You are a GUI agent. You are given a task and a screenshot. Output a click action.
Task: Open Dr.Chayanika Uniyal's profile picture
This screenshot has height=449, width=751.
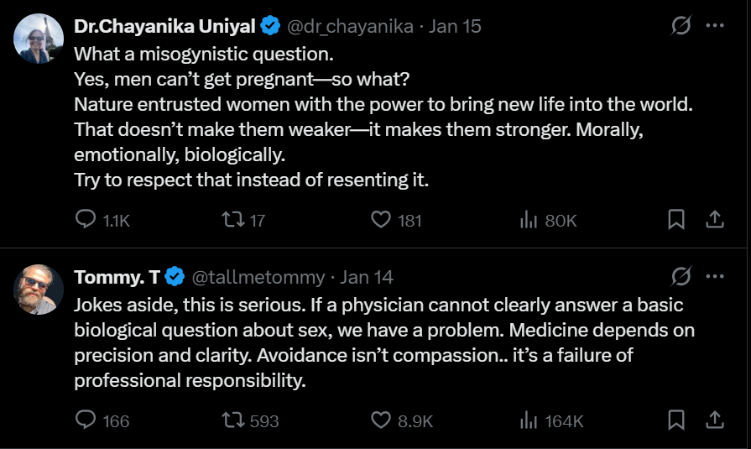(x=39, y=39)
